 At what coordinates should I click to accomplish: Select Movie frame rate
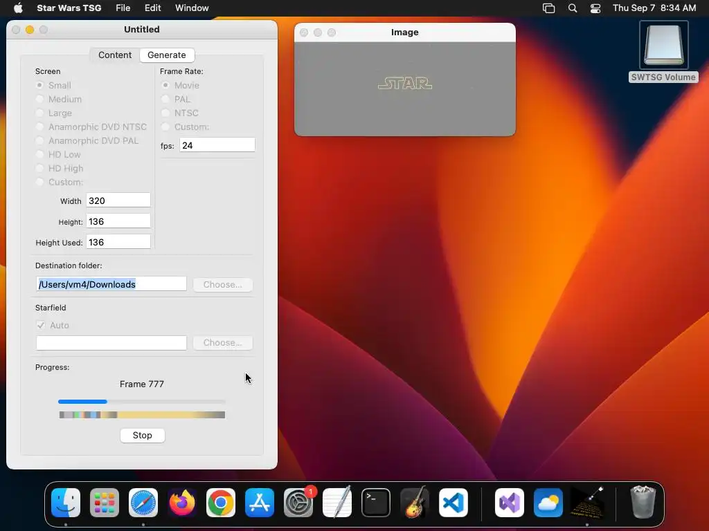(x=165, y=85)
